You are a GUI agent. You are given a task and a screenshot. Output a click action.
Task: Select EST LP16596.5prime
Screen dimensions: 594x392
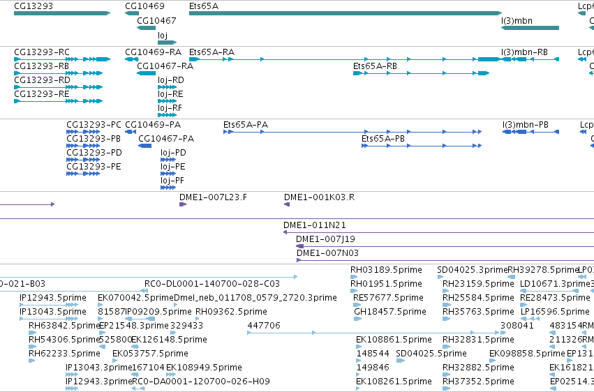tap(530, 319)
